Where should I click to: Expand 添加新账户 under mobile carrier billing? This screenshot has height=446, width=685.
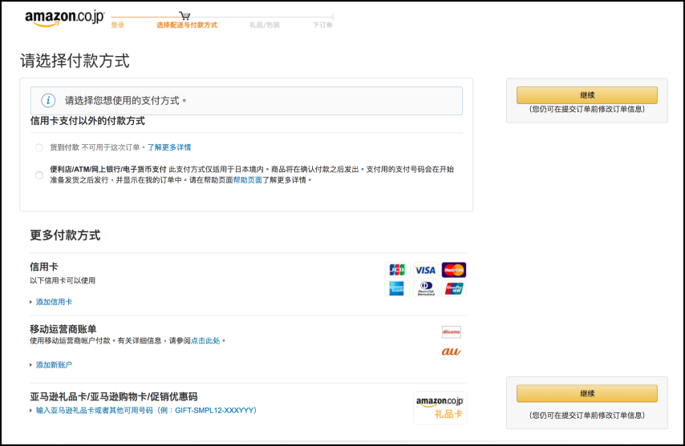[x=53, y=364]
